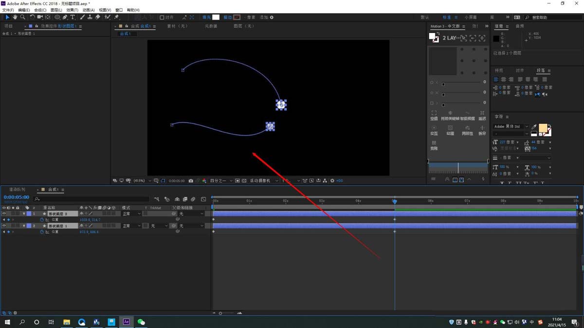Toggle visibility of 形状图层 1 layer

tap(4, 226)
